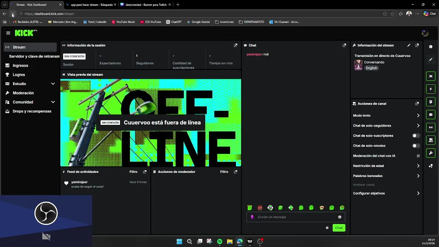439x247 pixels.
Task: Send message with green Chat button
Action: coord(339,228)
